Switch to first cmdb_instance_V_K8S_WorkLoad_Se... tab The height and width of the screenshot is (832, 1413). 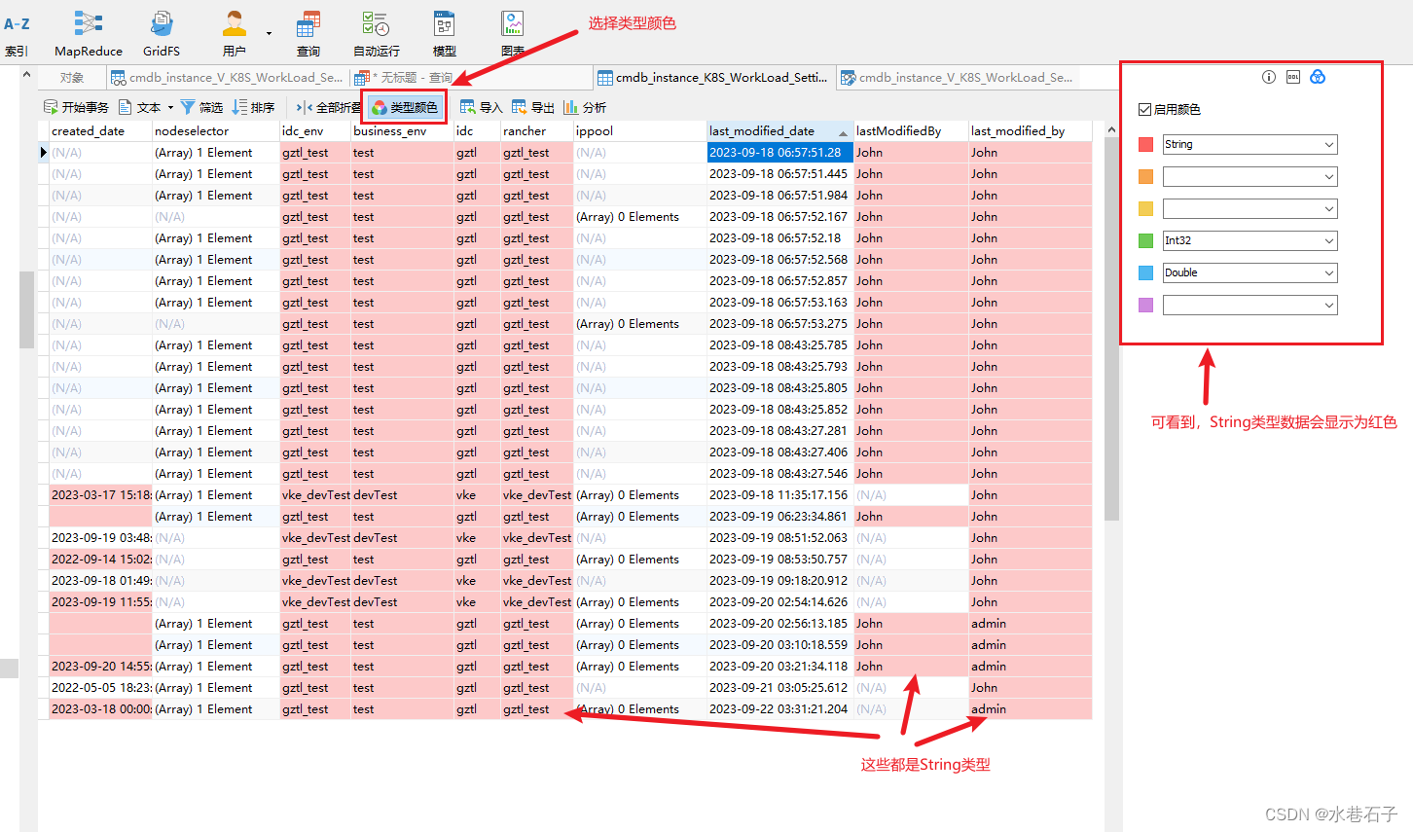click(227, 78)
